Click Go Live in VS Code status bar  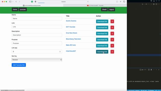pos(144,90)
